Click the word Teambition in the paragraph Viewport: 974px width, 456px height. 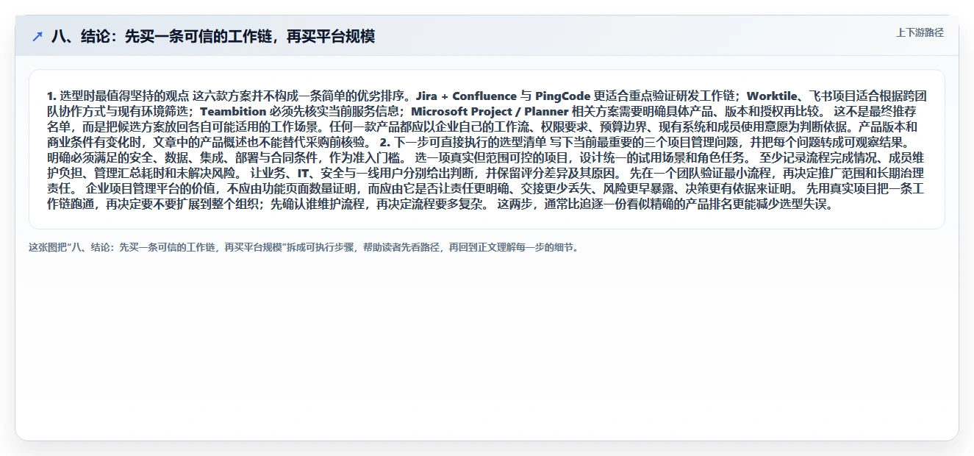[233, 112]
